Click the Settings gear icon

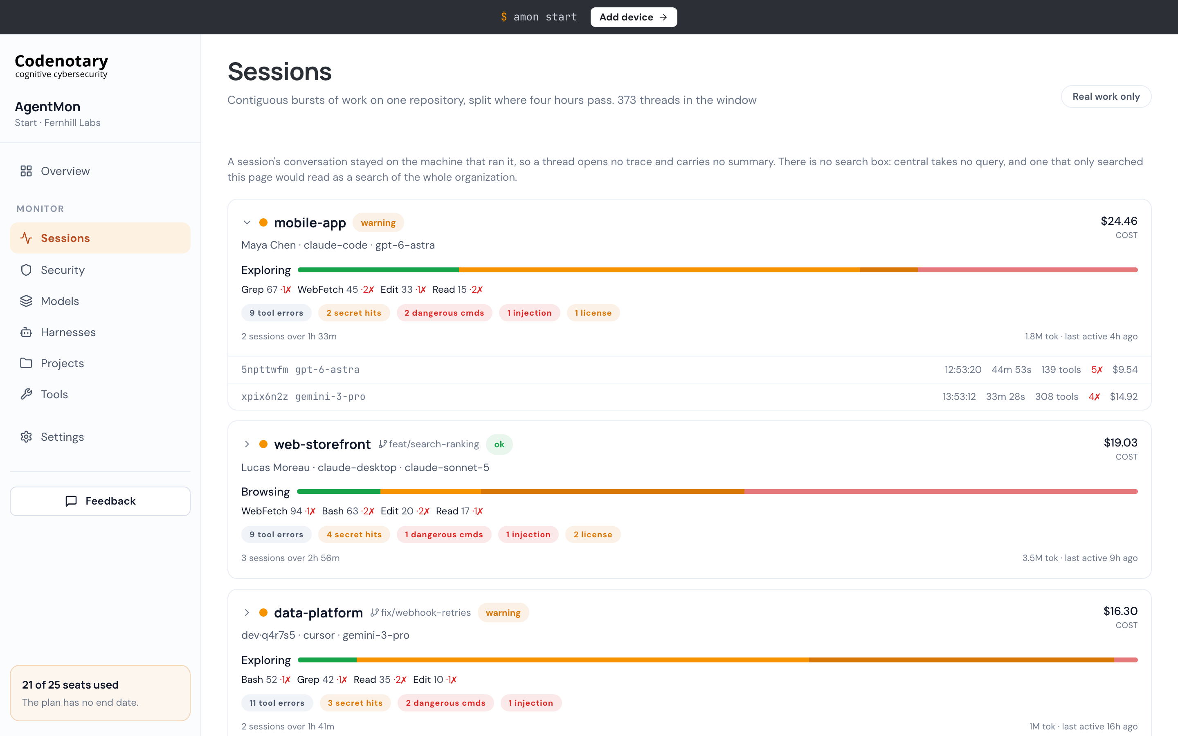click(26, 437)
